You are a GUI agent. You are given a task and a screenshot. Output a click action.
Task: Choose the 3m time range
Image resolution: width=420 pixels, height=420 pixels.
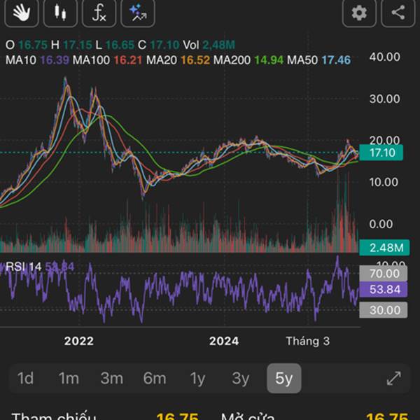[x=111, y=379]
